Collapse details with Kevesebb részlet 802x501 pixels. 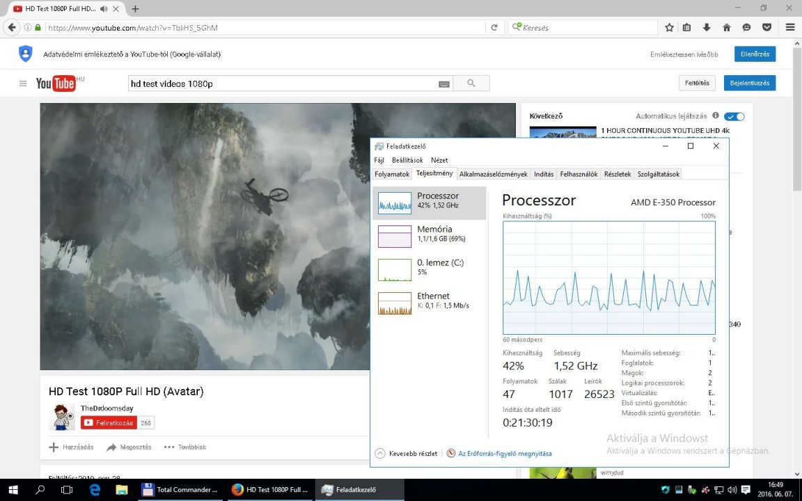(407, 454)
